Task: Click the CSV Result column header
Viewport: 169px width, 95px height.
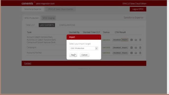Action: pyautogui.click(x=120, y=32)
